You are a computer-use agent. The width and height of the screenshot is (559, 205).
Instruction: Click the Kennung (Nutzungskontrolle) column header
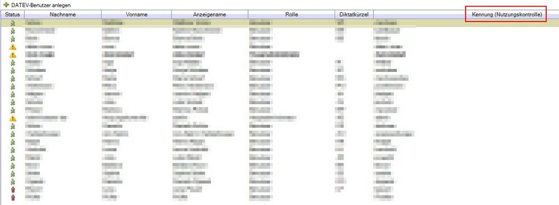[506, 14]
